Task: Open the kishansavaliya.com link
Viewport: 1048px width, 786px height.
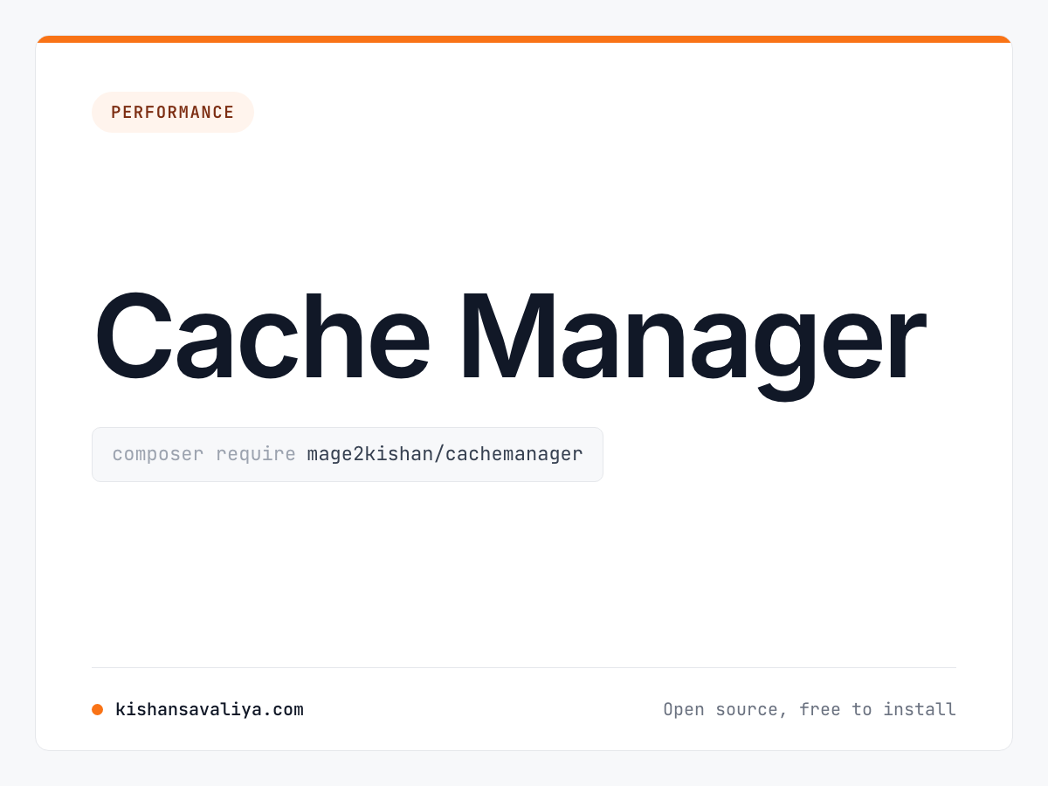Action: [210, 709]
